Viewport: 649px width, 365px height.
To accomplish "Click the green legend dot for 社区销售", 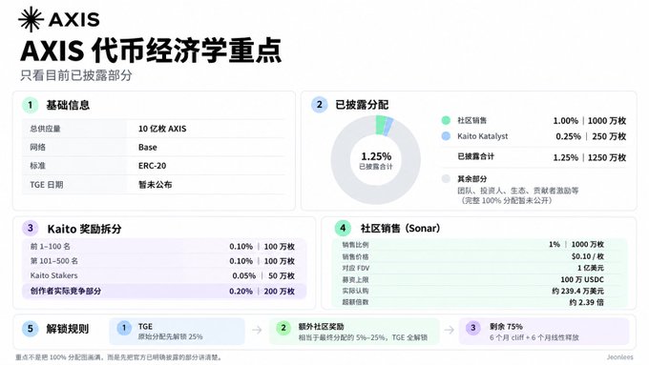I will [x=446, y=120].
